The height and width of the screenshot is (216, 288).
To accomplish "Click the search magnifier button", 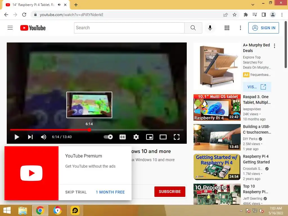I will [193, 28].
